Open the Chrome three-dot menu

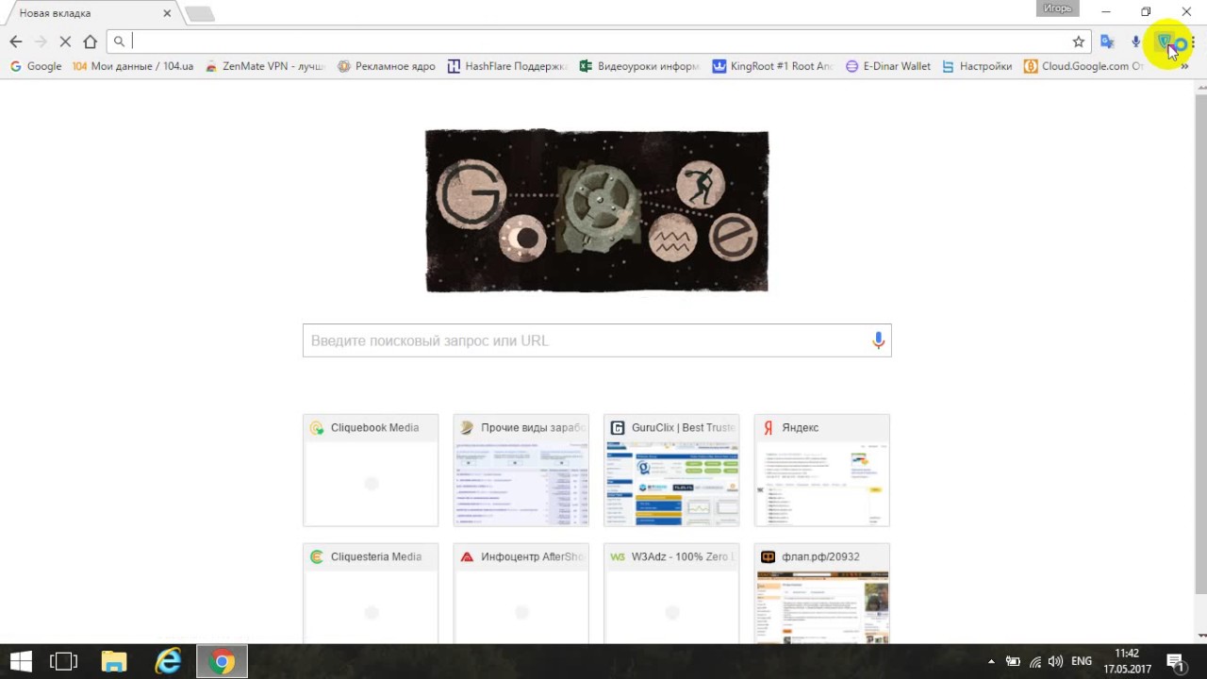(1193, 41)
